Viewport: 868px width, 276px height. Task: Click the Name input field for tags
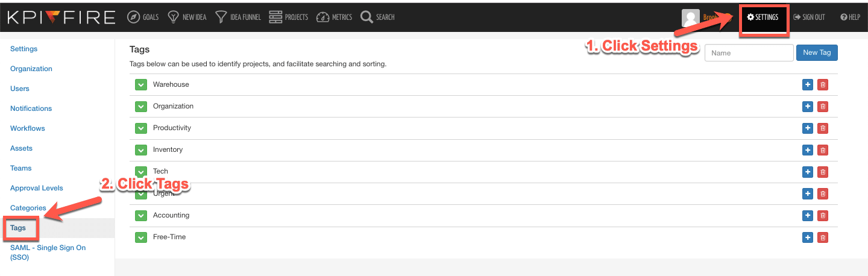749,52
